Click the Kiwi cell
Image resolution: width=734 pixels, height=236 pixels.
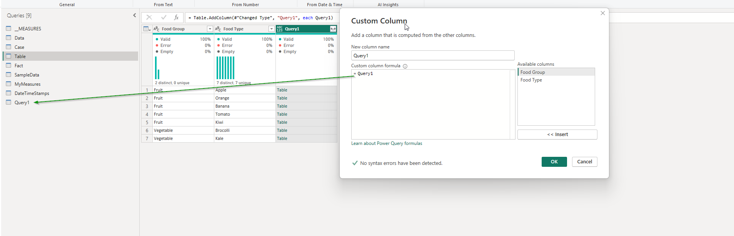tap(245, 122)
